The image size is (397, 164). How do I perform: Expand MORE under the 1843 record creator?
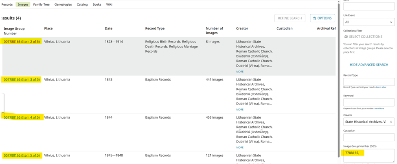[240, 109]
